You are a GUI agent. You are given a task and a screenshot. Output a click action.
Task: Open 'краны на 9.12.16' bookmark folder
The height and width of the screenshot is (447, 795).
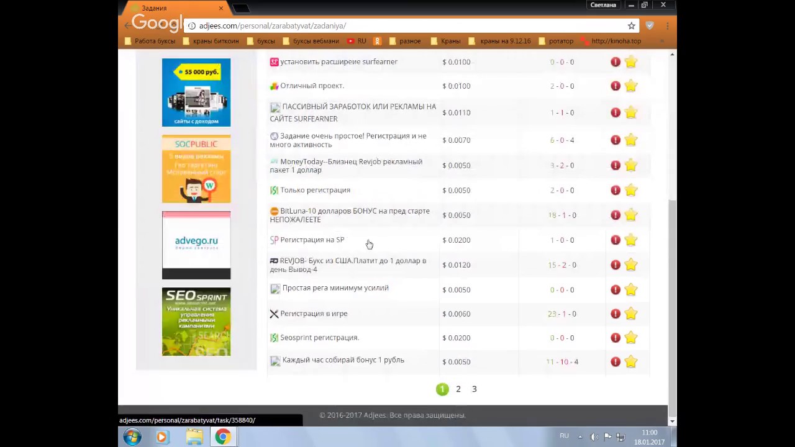[500, 41]
